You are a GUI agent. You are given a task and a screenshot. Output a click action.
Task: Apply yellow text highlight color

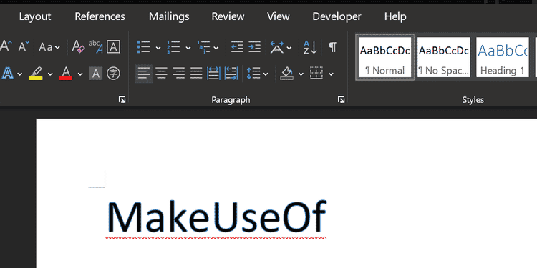click(x=36, y=73)
